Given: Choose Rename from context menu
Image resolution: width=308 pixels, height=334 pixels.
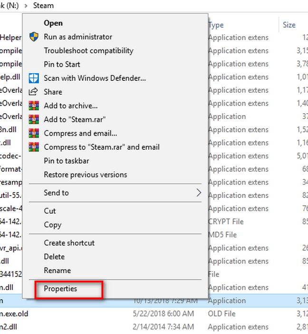Looking at the screenshot, I should click(x=57, y=271).
